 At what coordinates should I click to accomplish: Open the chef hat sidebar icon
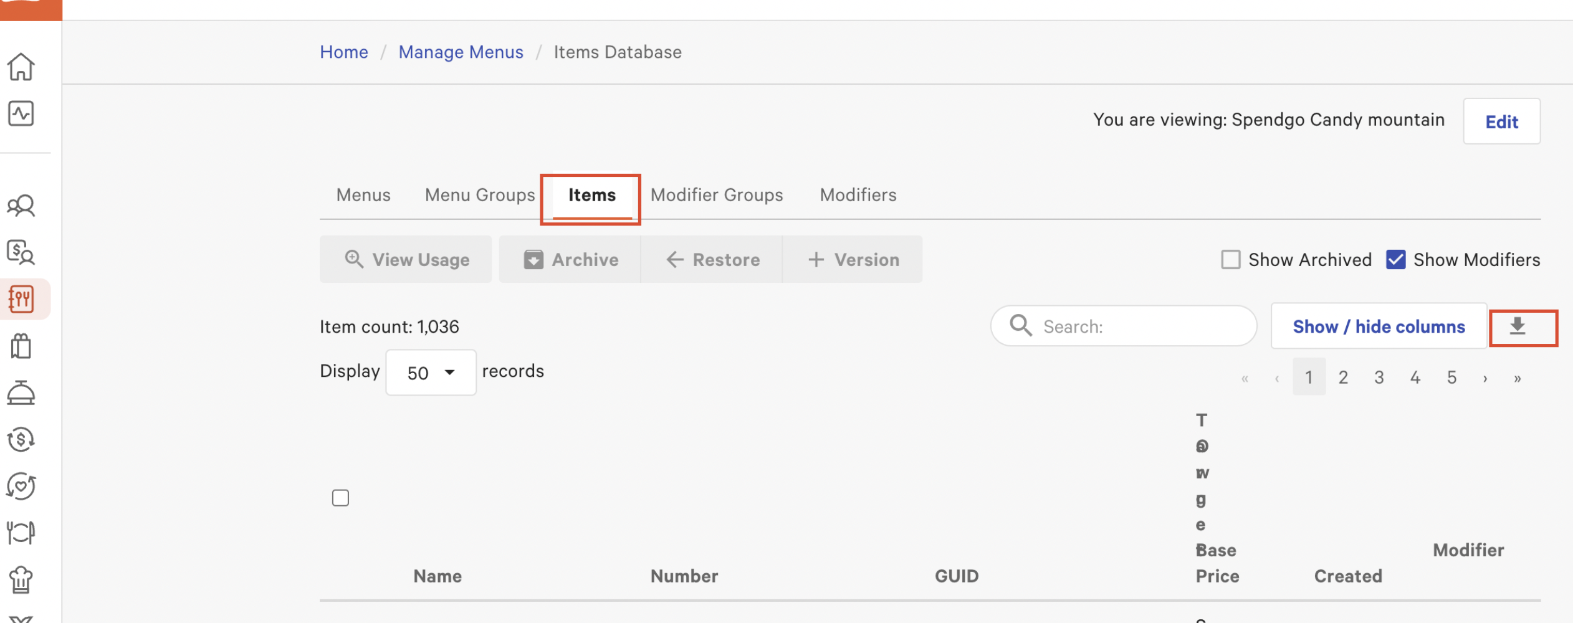[21, 579]
